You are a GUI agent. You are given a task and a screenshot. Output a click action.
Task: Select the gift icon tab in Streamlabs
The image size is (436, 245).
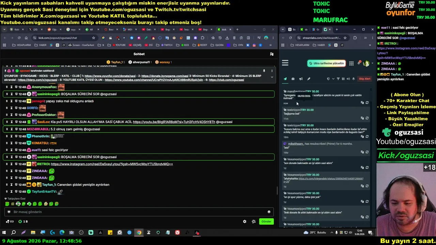[x=293, y=79]
